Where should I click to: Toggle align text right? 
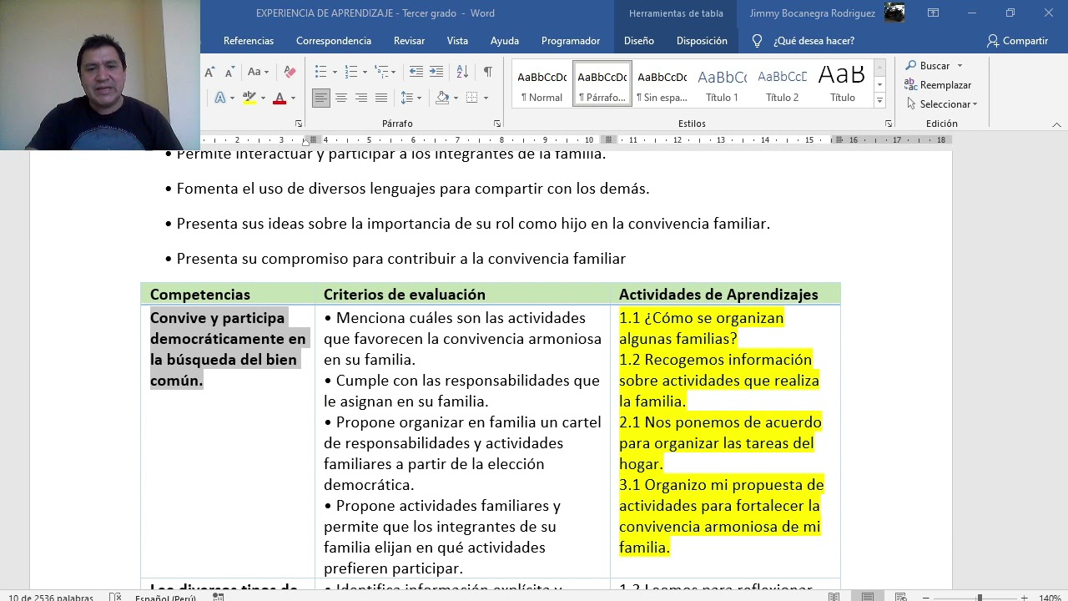click(360, 98)
